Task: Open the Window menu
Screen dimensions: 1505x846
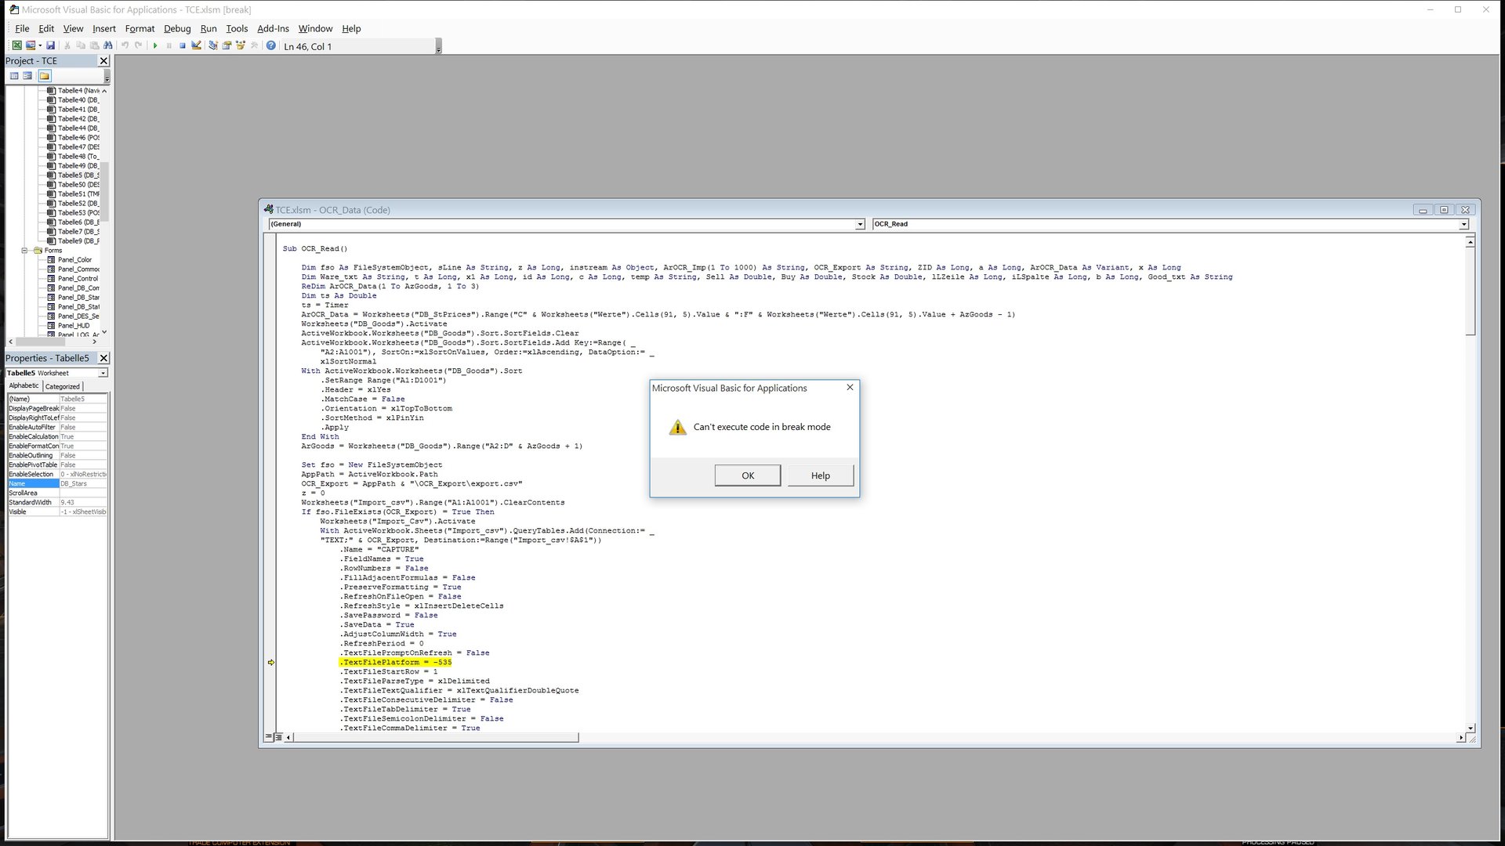Action: click(315, 28)
